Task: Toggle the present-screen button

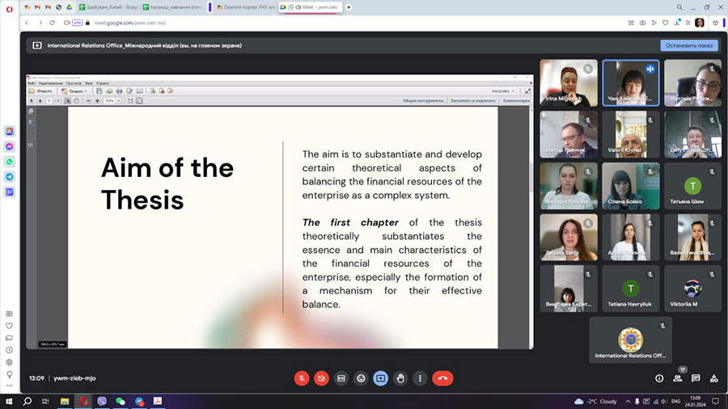Action: [381, 378]
